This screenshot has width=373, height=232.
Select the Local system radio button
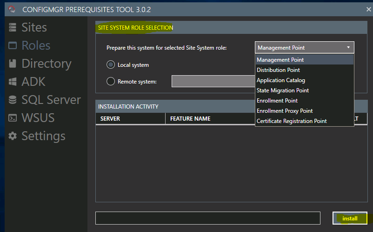point(111,64)
